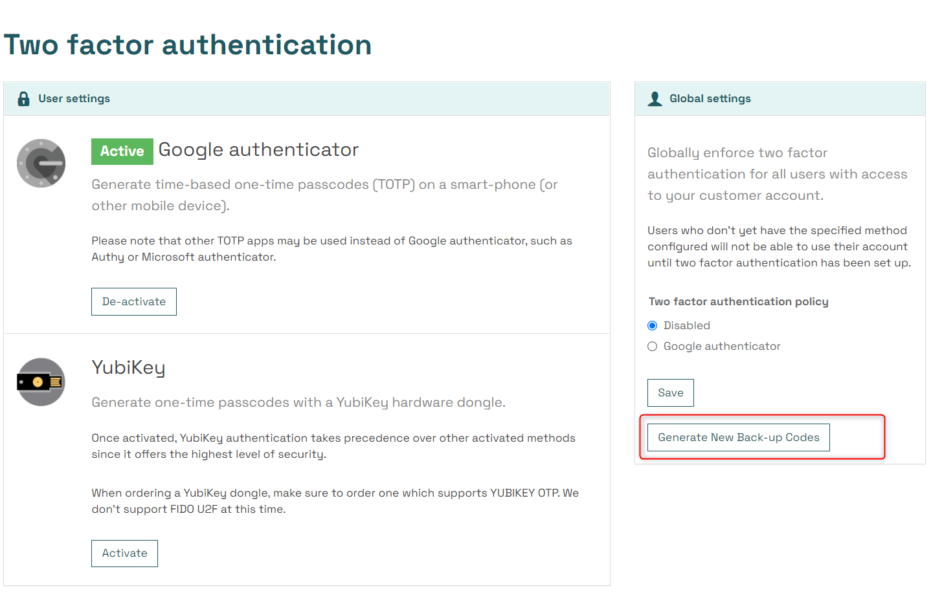
Task: Click the Global settings header label
Action: click(x=710, y=99)
